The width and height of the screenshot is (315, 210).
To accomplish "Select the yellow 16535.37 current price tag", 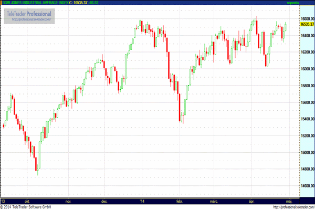I will (x=307, y=24).
